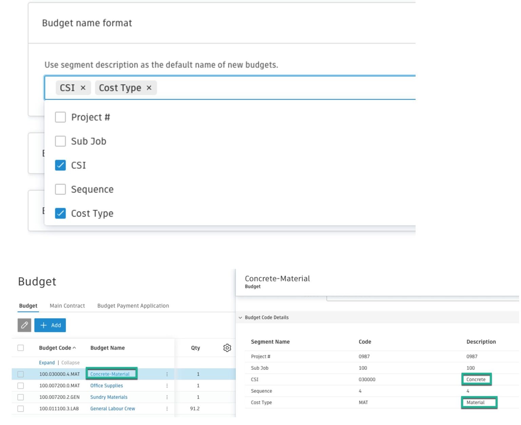
Task: Collapse the Budget Code Details section
Action: (240, 317)
